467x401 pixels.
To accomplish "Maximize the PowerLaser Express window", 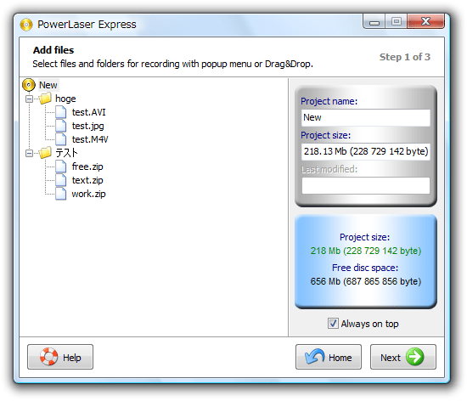I will (x=397, y=22).
